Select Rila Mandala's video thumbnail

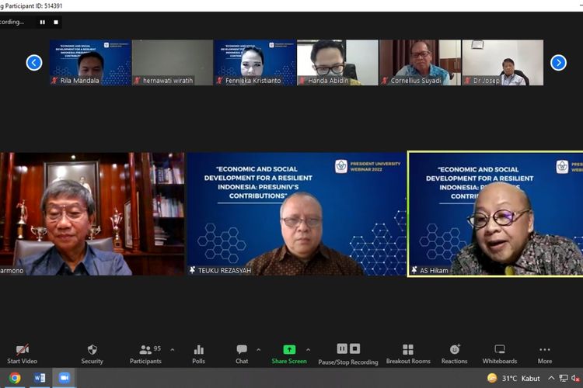click(90, 63)
